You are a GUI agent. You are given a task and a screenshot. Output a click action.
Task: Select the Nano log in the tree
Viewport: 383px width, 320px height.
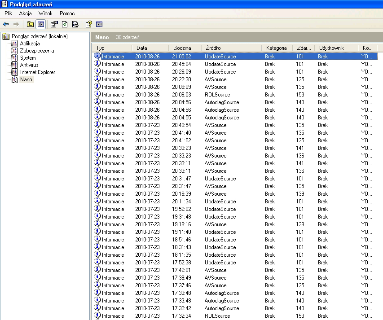26,79
